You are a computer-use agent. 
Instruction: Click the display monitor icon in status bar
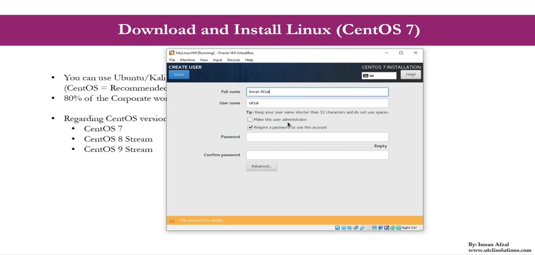374,228
